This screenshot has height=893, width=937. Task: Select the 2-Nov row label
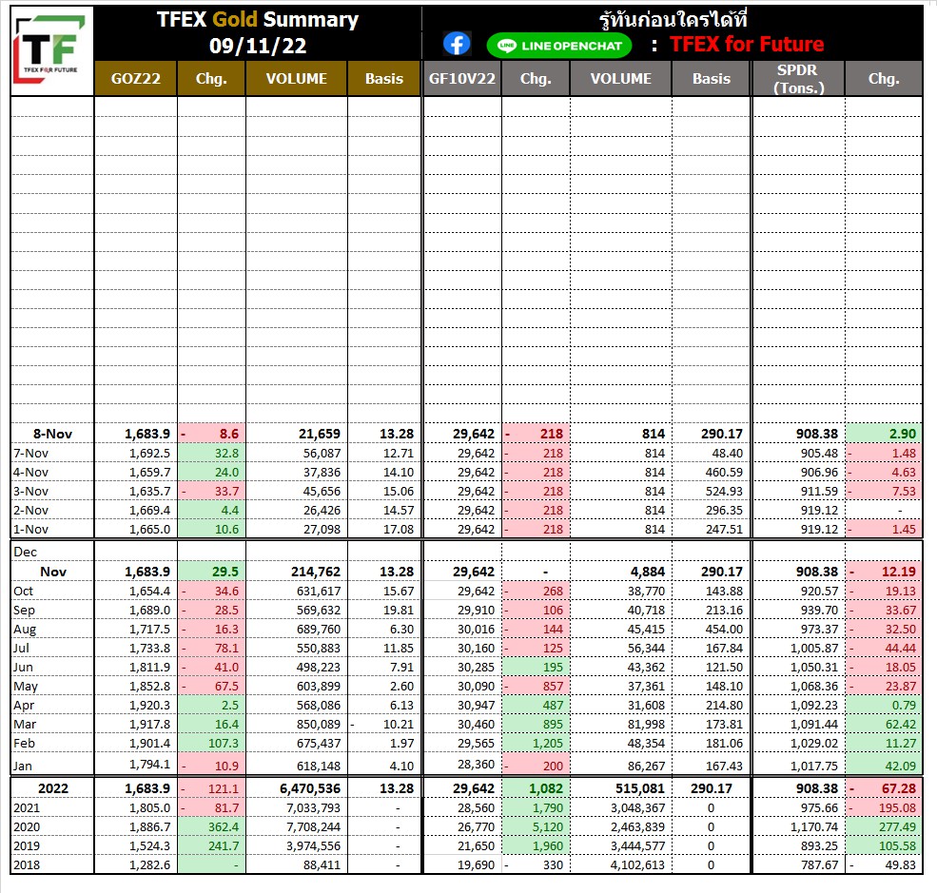pyautogui.click(x=31, y=510)
